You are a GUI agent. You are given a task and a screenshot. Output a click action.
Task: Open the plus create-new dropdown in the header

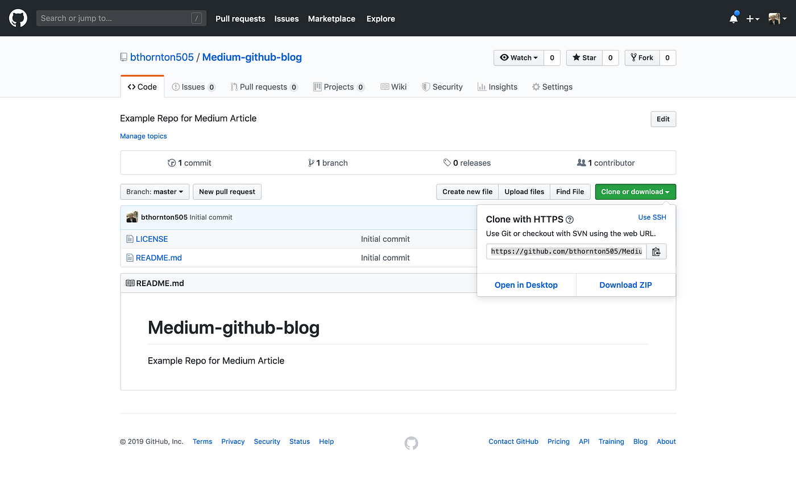[753, 18]
